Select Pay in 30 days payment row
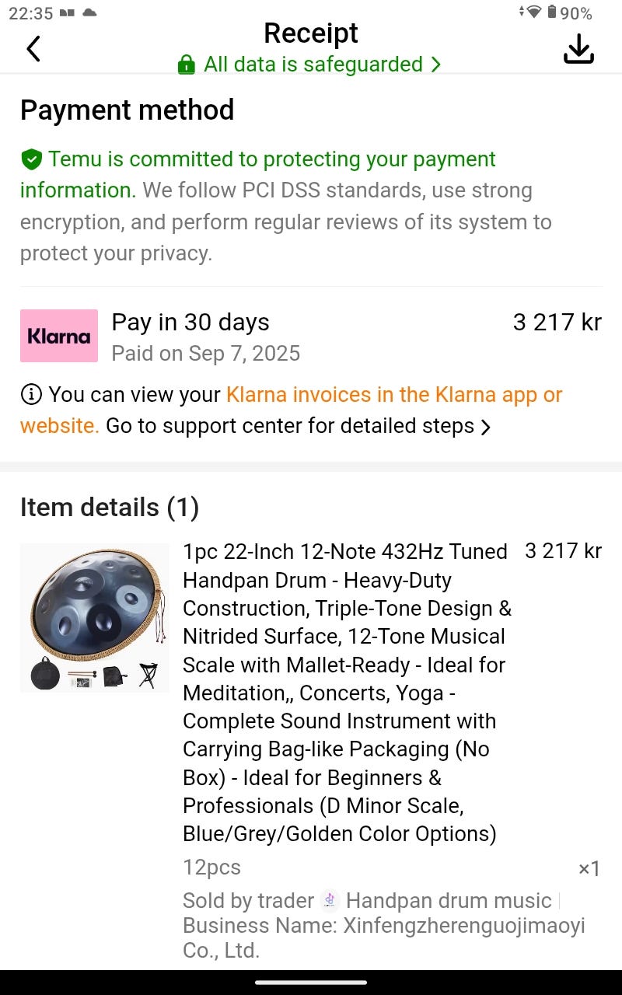The height and width of the screenshot is (995, 622). [311, 337]
